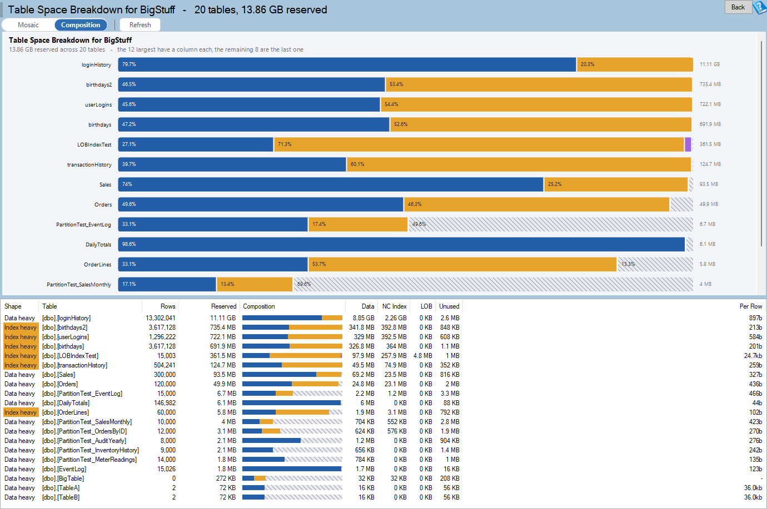The image size is (767, 509).
Task: Click the purple LOB segment of LOBIndexTest bar
Action: pos(688,144)
